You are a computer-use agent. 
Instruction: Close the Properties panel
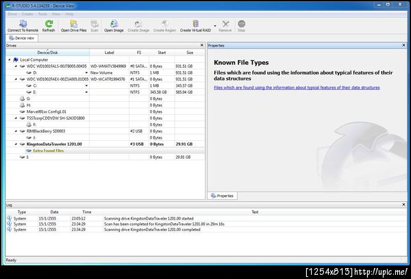point(403,45)
